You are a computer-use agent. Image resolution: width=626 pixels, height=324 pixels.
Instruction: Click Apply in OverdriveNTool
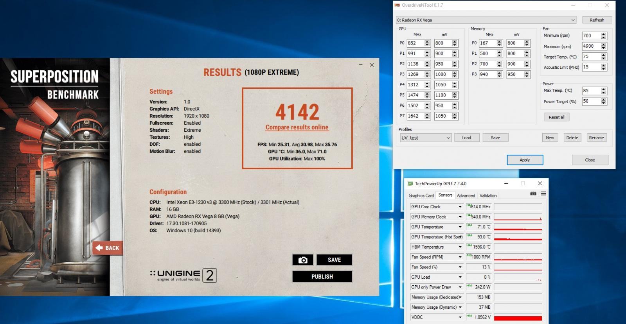[x=525, y=160]
